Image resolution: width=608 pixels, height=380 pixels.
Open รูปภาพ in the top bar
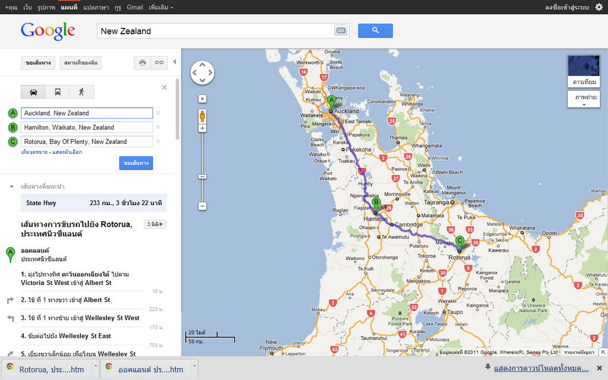(x=46, y=7)
